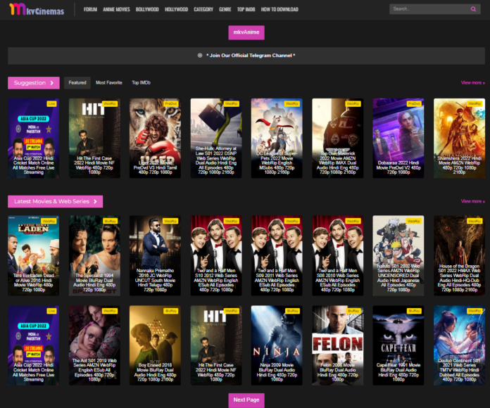Open the Genre menu
This screenshot has width=490, height=408.
(x=225, y=9)
